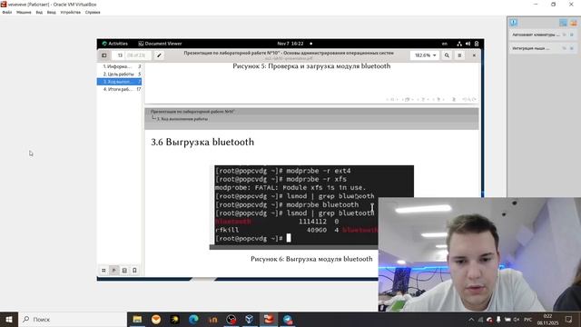Open Telegram from taskbar

(288, 319)
